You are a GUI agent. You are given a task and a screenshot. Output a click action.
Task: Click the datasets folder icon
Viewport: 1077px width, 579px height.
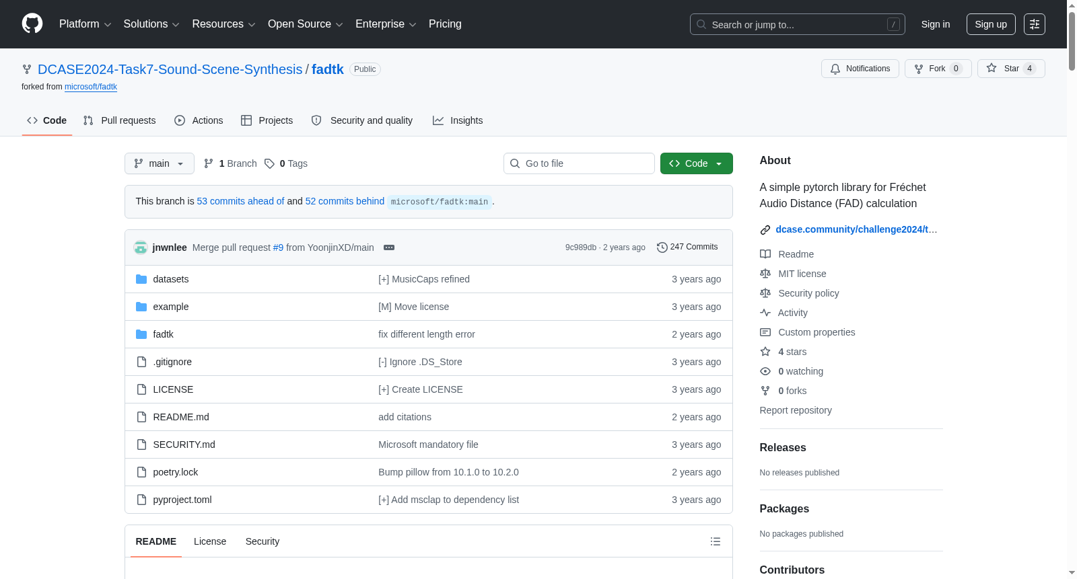point(141,279)
